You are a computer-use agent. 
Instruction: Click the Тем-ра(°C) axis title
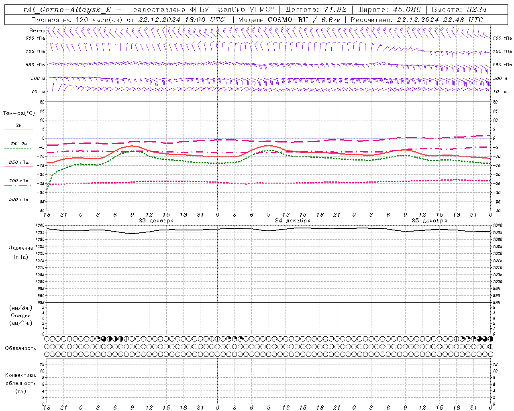(19, 114)
